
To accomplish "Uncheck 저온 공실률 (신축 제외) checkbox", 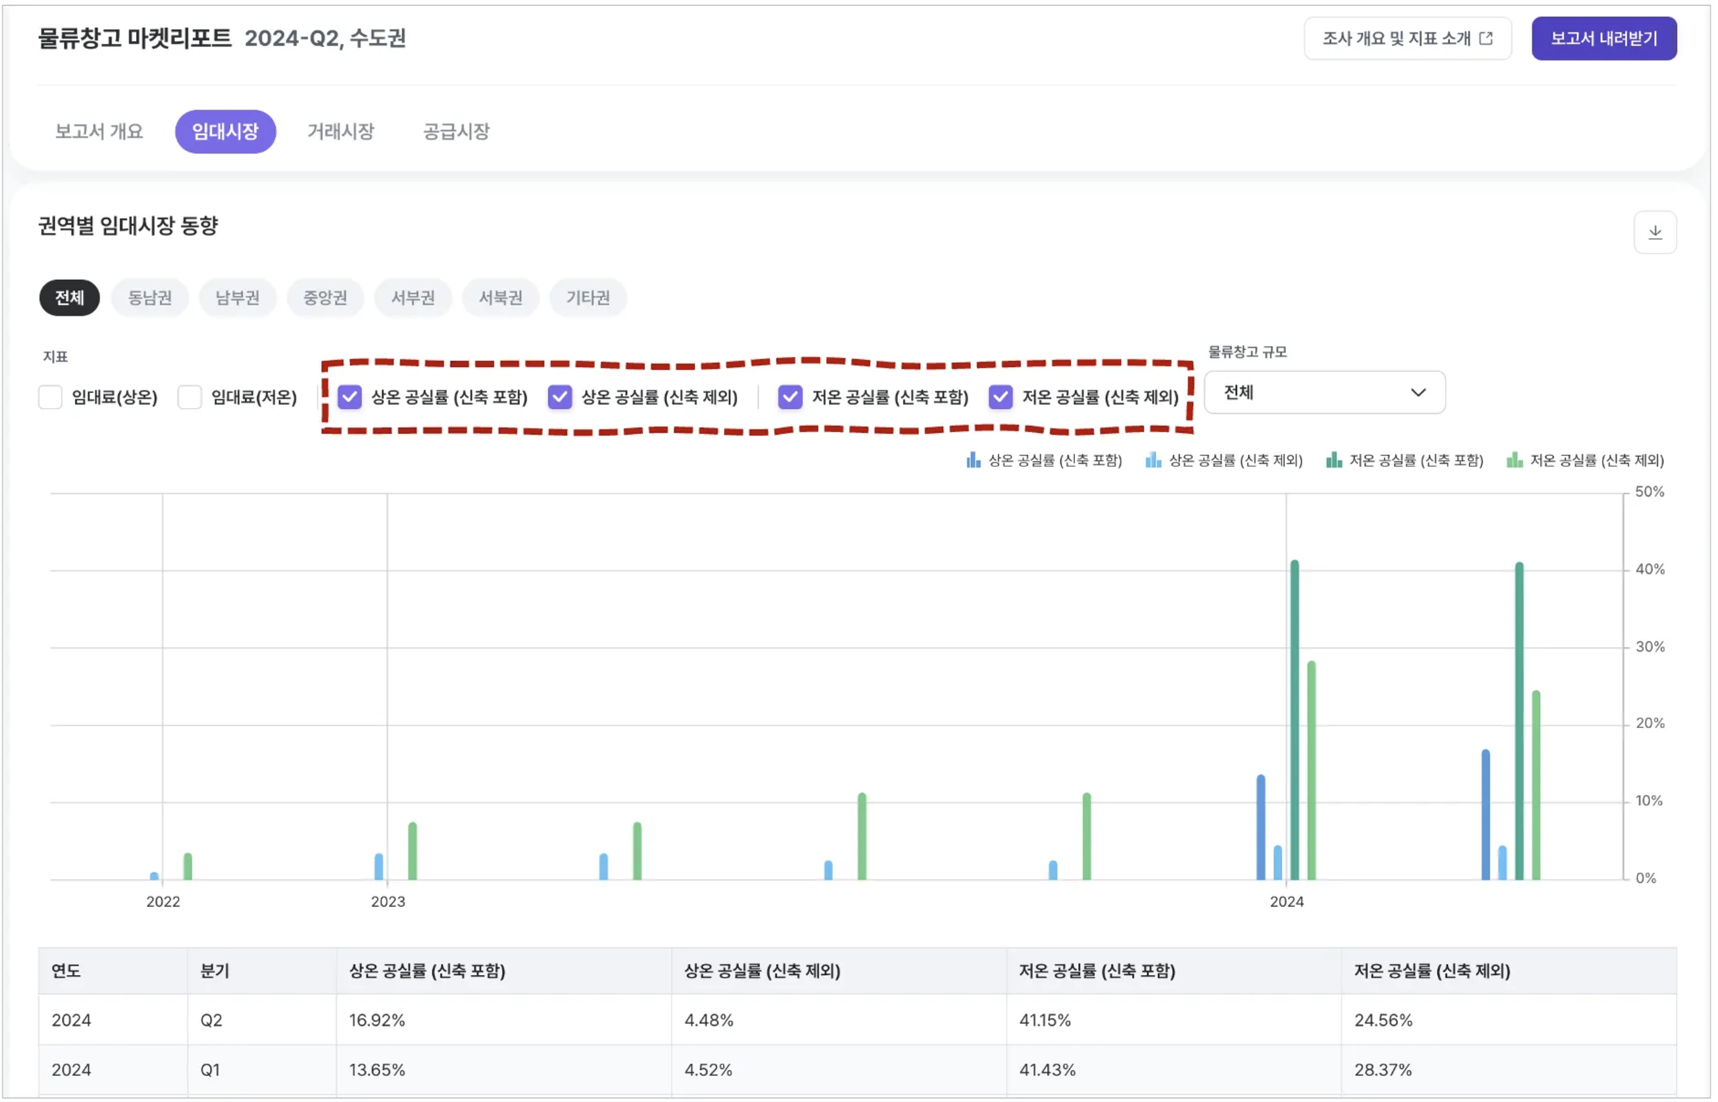I will [1002, 397].
